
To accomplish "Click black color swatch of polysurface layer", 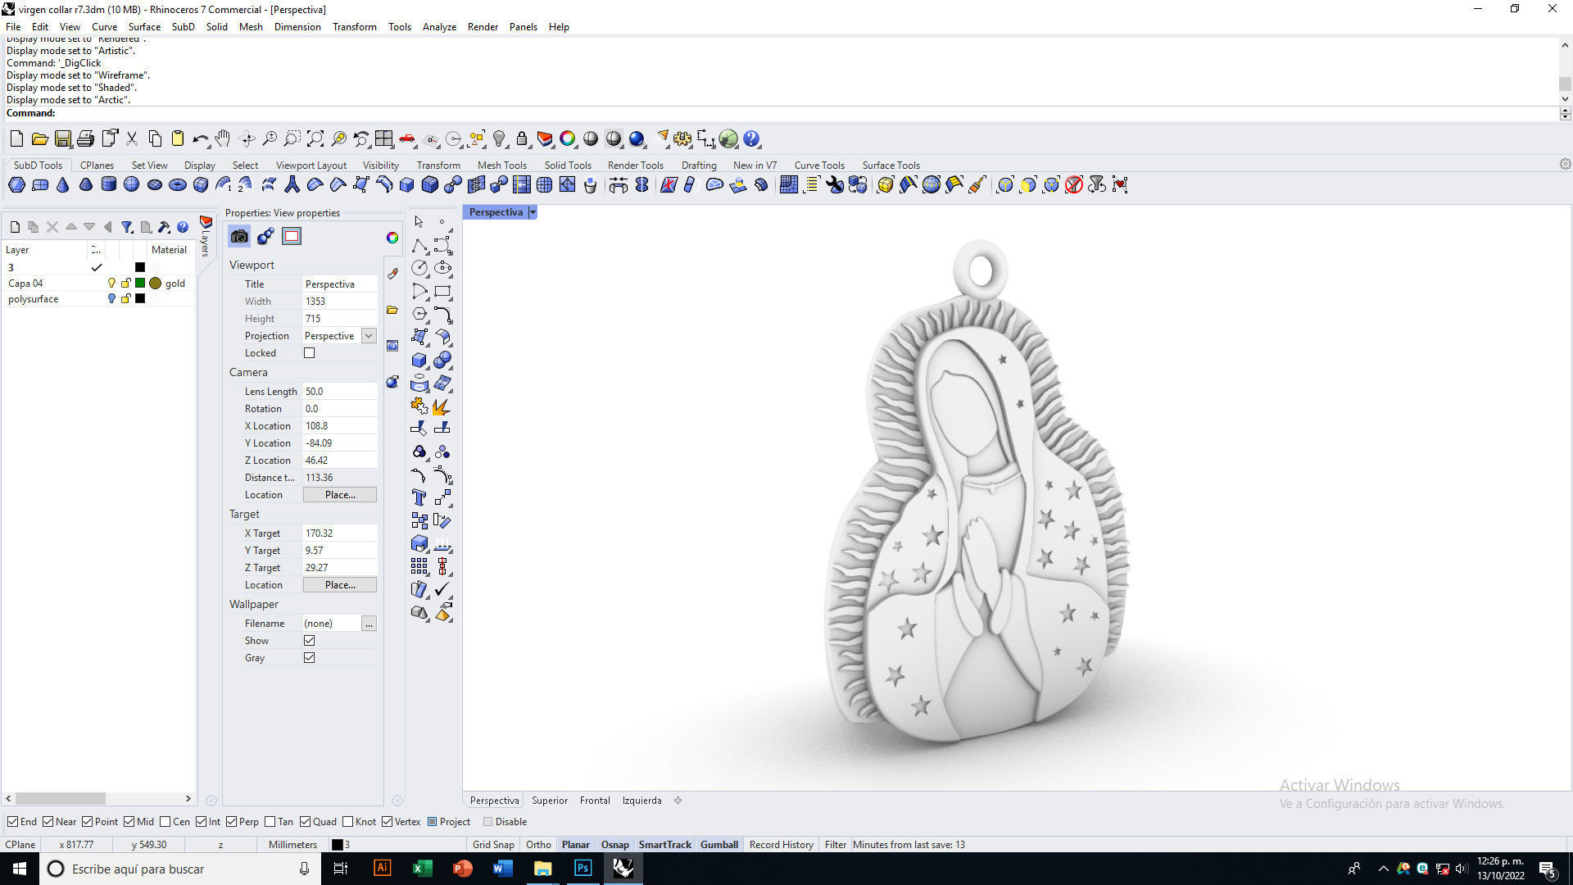I will point(140,299).
